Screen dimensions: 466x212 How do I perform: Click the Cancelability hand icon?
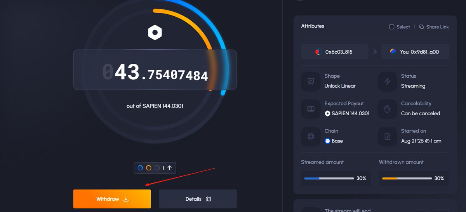click(x=388, y=109)
